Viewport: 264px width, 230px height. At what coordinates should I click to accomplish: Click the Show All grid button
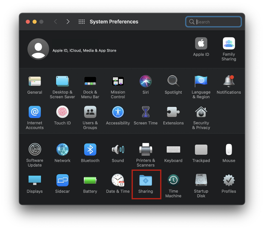pyautogui.click(x=82, y=22)
